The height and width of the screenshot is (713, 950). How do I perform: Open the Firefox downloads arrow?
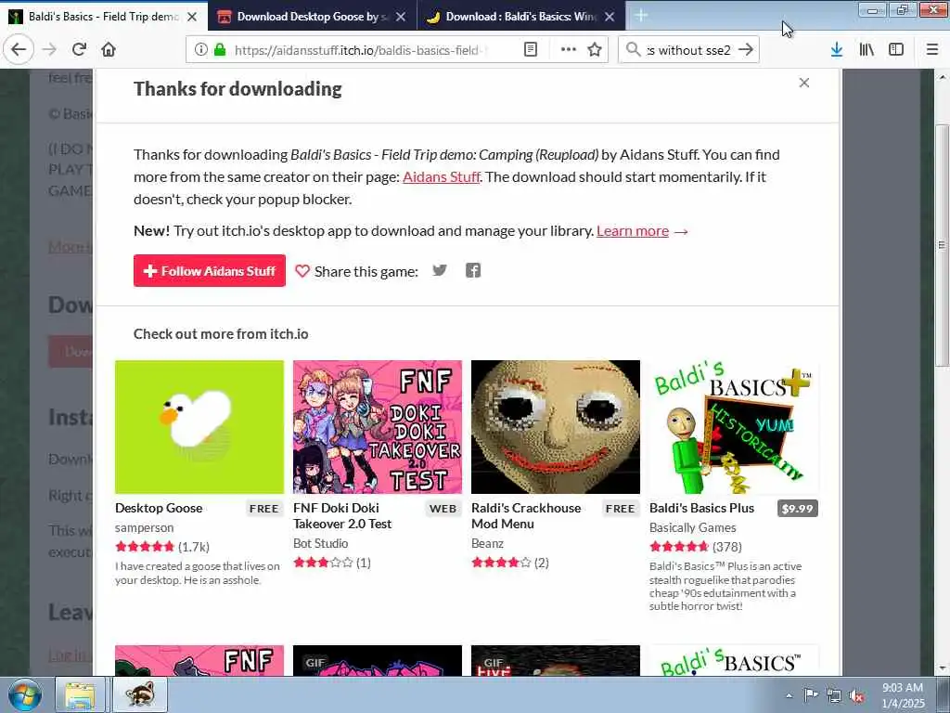[x=837, y=50]
